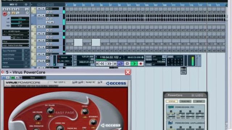Expand the Insert Effects inspector section
Image resolution: width=232 pixels, height=130 pixels.
pos(16,55)
